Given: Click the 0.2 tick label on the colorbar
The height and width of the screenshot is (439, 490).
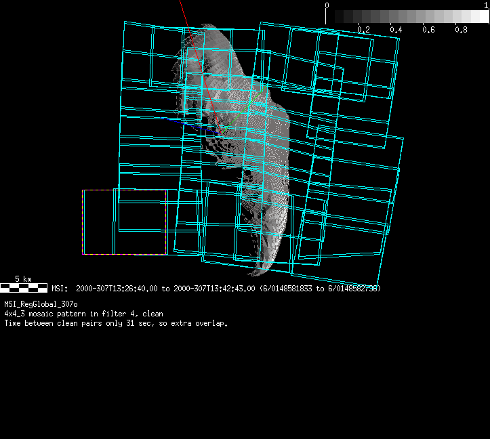Looking at the screenshot, I should point(363,30).
